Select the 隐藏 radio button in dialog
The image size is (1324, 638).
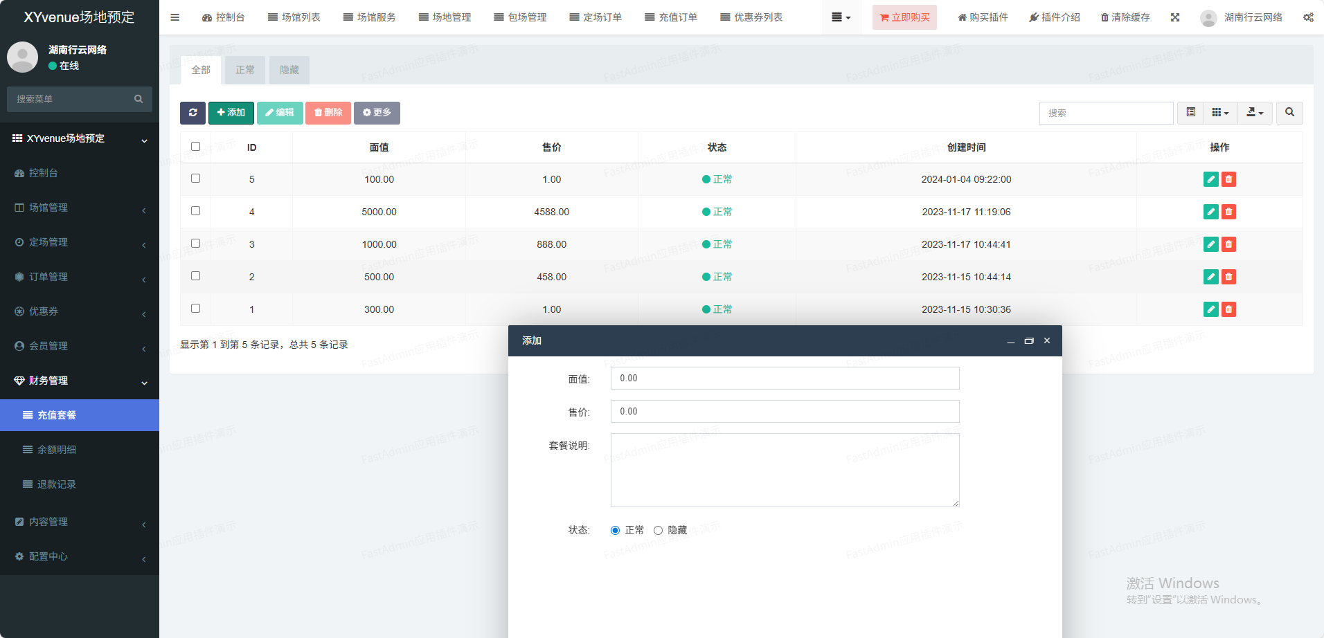tap(658, 531)
